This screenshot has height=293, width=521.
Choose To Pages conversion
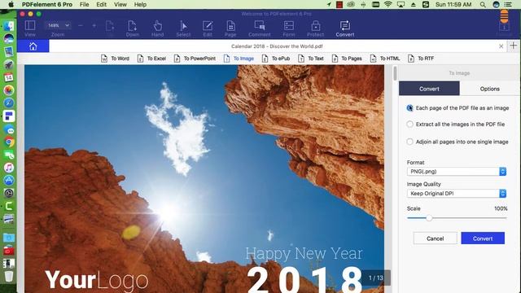tap(347, 59)
